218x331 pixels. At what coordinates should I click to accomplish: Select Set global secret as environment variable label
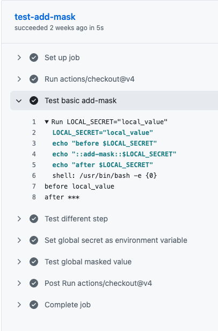(116, 240)
